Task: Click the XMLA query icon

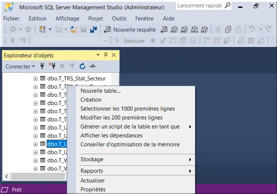Action: 194,29
